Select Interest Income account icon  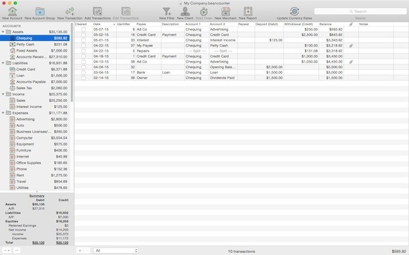pyautogui.click(x=12, y=107)
